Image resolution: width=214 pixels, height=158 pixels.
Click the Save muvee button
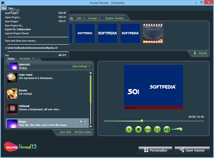(x=192, y=151)
